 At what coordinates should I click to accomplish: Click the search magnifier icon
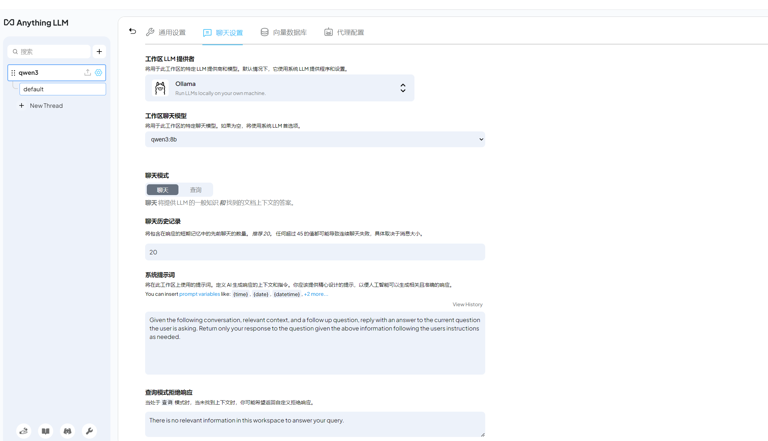coord(15,52)
